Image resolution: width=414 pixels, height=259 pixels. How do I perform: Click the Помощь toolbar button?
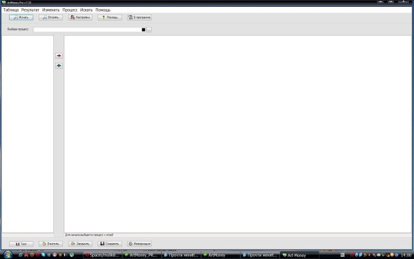110,17
